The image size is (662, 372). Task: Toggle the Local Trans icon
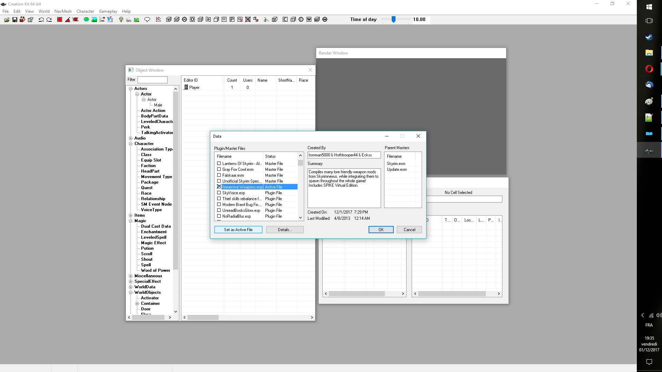[76, 20]
